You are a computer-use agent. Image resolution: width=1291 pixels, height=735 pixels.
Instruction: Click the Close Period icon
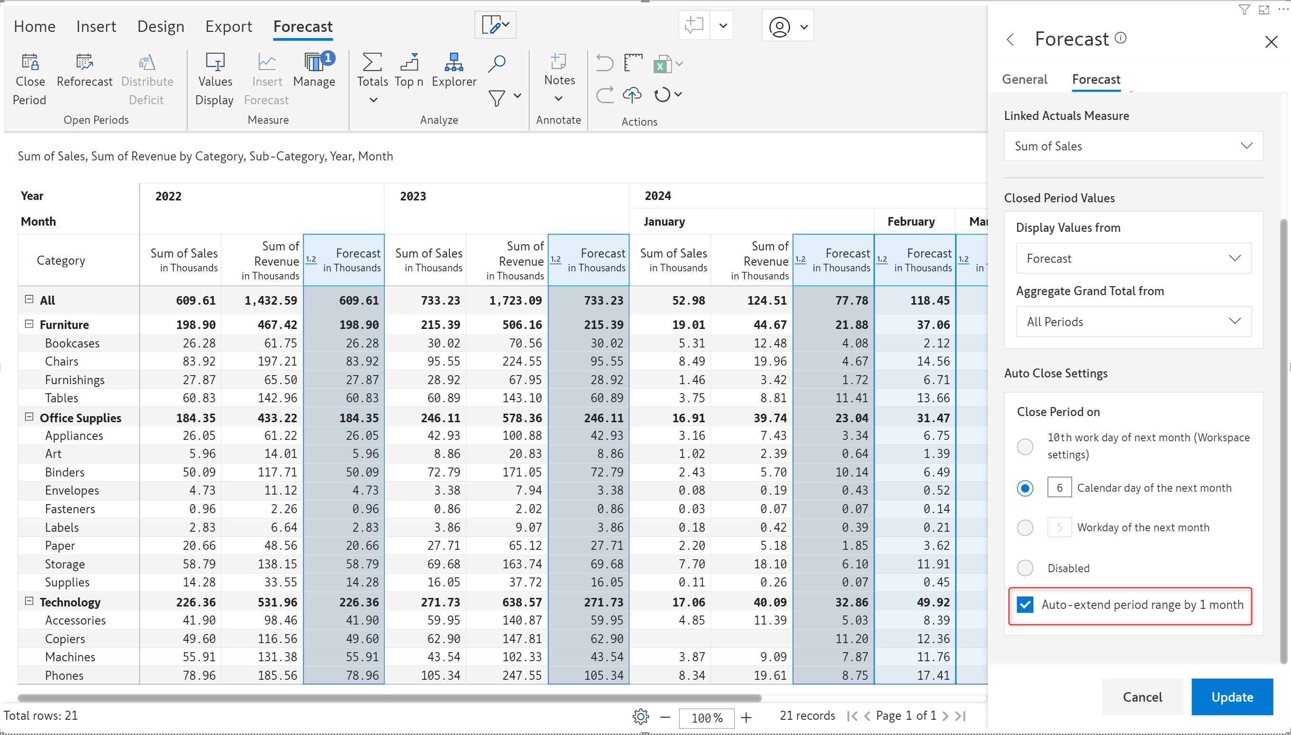[x=30, y=63]
